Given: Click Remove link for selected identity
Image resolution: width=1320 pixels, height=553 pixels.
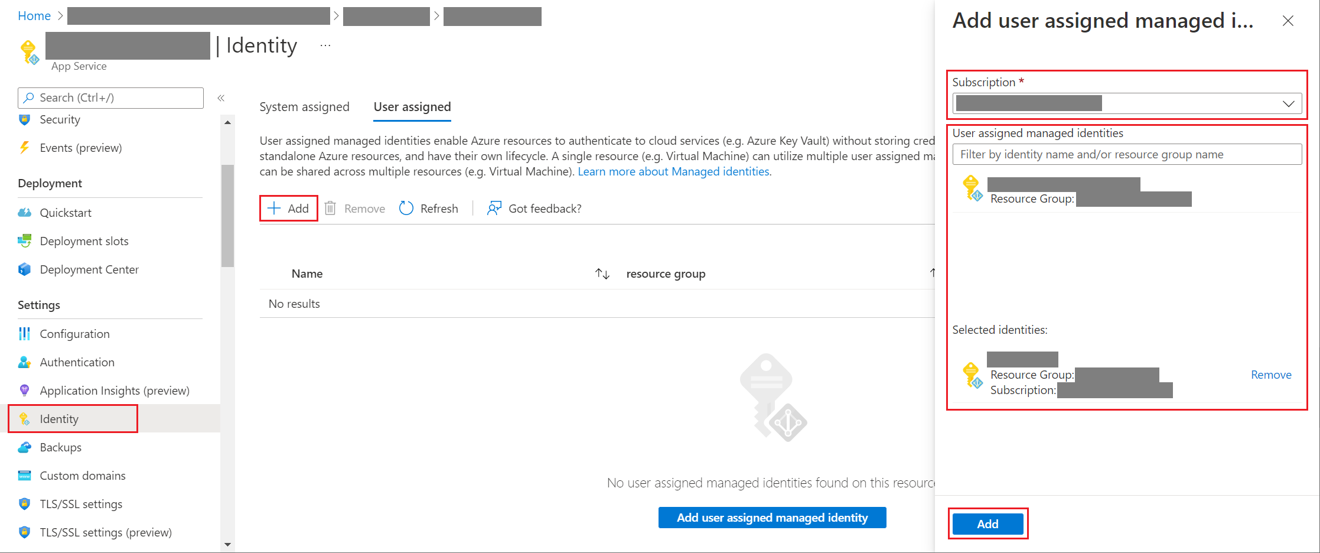Looking at the screenshot, I should click(x=1271, y=375).
